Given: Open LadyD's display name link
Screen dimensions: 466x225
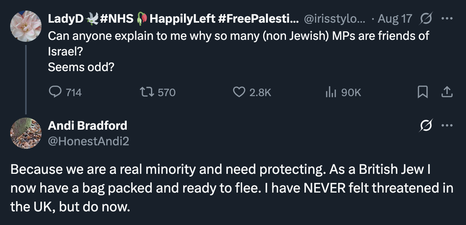Looking at the screenshot, I should tap(173, 18).
